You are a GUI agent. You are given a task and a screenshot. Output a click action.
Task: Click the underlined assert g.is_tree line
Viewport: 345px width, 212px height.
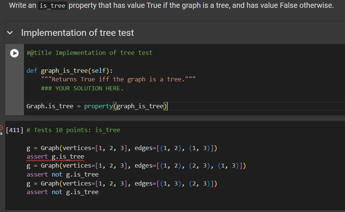point(55,156)
